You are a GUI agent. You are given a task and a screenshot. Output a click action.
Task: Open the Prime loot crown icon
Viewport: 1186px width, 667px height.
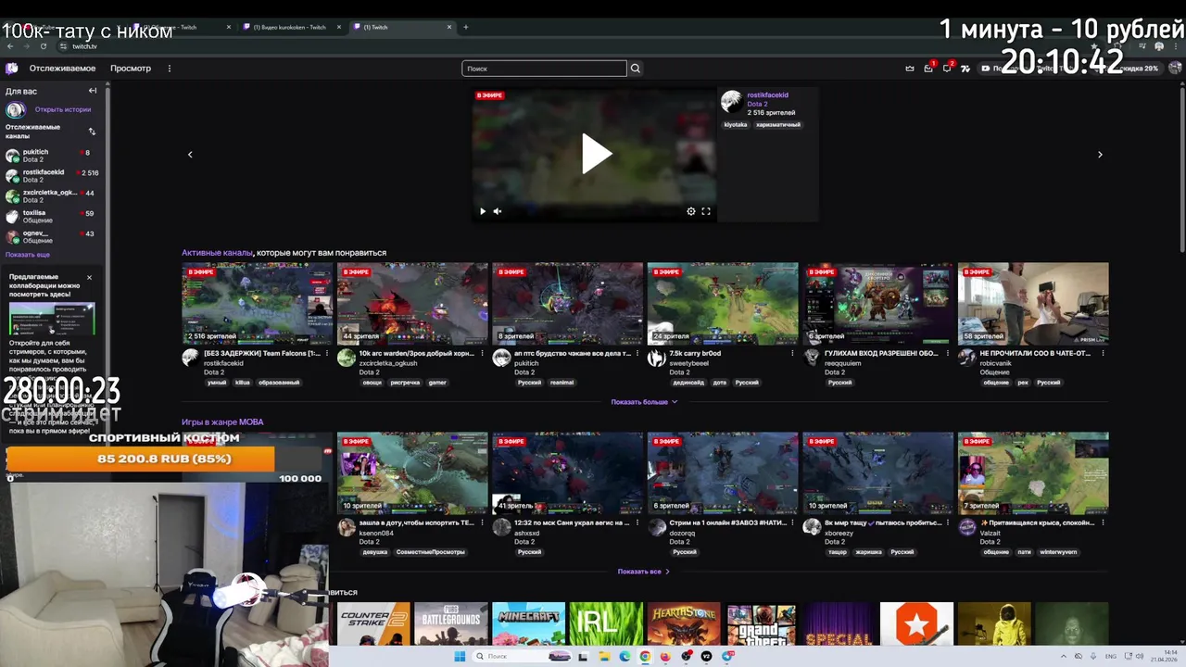coord(910,68)
